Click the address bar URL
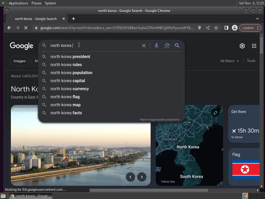The image size is (265, 199). (x=117, y=28)
